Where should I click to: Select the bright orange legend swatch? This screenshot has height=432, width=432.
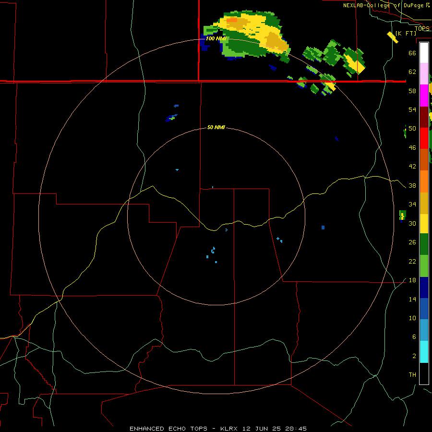coord(424,181)
